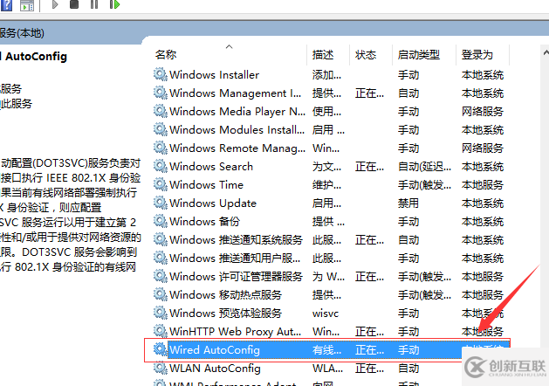Select the Windows 移动热点服务 name

(x=225, y=295)
